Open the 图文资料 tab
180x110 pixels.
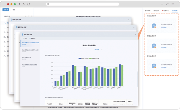tap(156, 11)
